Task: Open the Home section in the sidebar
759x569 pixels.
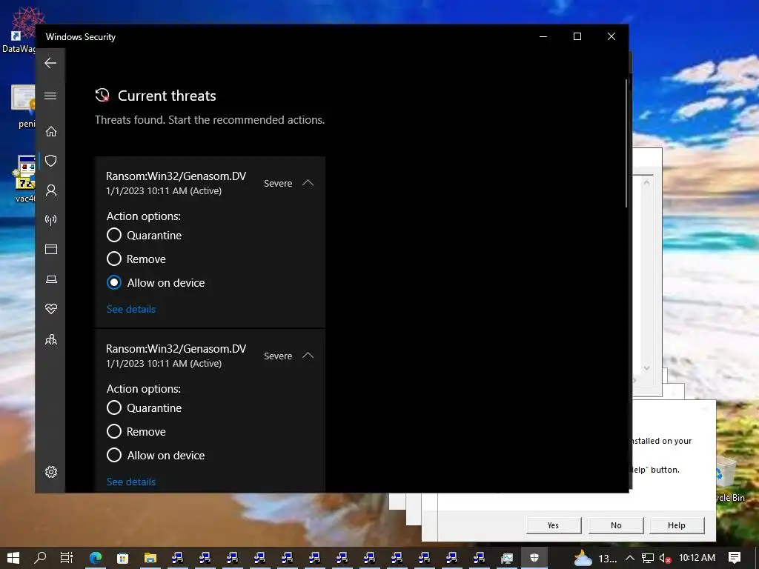Action: click(x=51, y=132)
